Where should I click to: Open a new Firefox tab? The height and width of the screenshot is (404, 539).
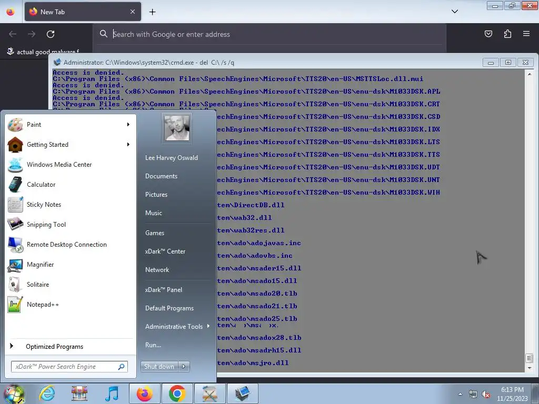[x=152, y=12]
